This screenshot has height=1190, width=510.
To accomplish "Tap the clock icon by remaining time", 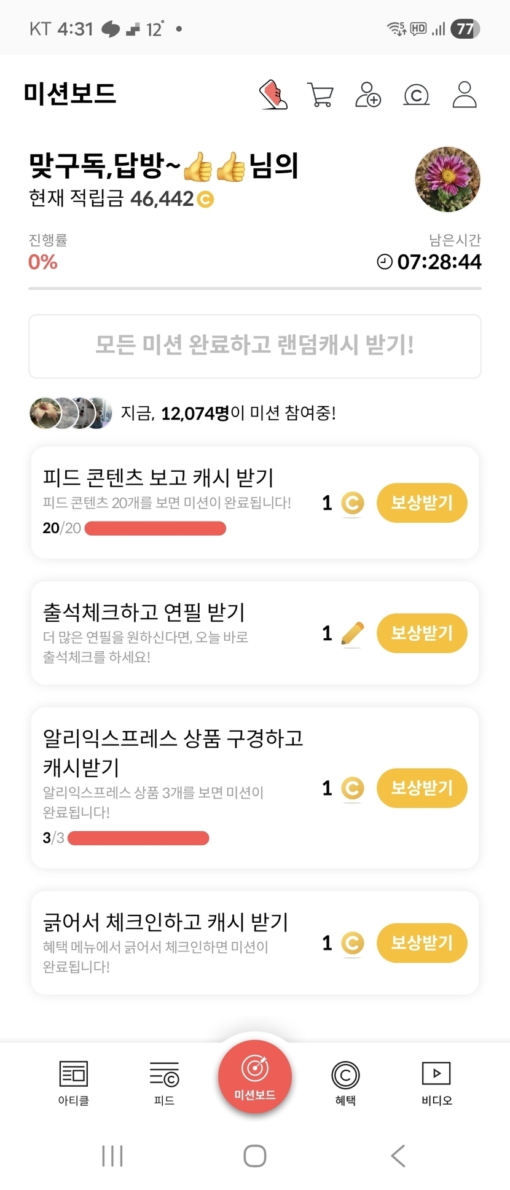I will point(385,262).
